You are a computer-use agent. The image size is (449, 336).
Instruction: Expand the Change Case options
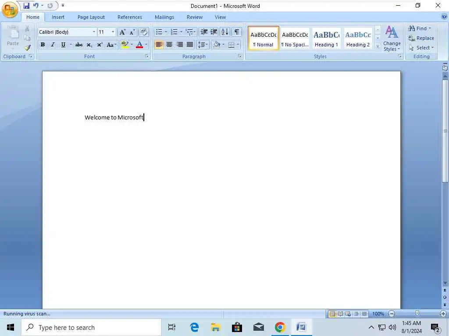click(111, 45)
